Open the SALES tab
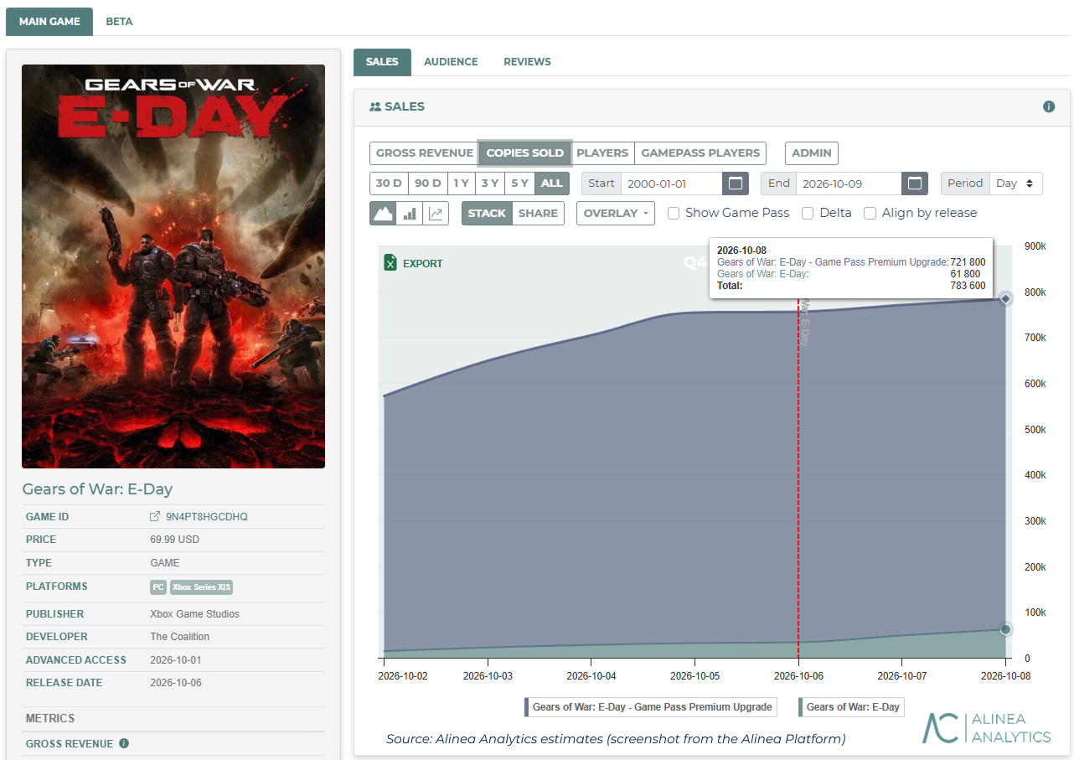This screenshot has width=1074, height=760. point(382,62)
